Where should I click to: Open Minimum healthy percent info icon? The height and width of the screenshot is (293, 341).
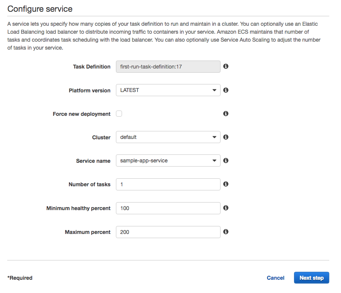226,208
